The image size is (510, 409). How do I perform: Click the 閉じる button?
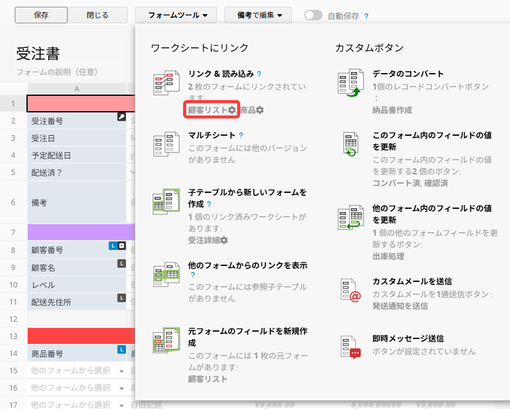97,15
